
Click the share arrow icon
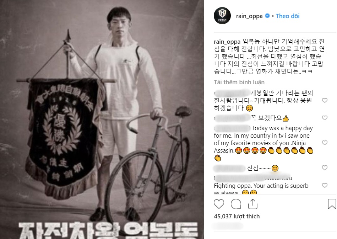(x=253, y=204)
